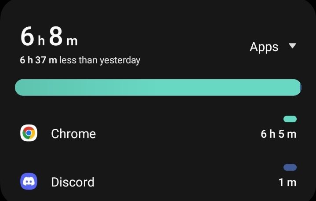
Task: Click Chrome's "6 h 5 m" duration
Action: click(x=279, y=134)
